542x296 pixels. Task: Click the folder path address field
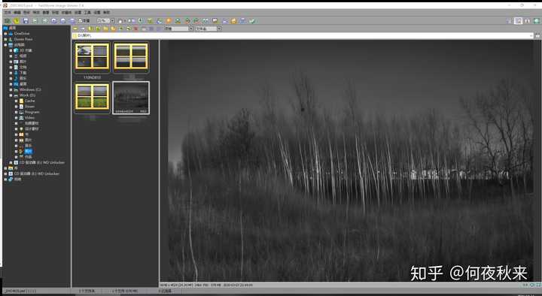pos(303,35)
